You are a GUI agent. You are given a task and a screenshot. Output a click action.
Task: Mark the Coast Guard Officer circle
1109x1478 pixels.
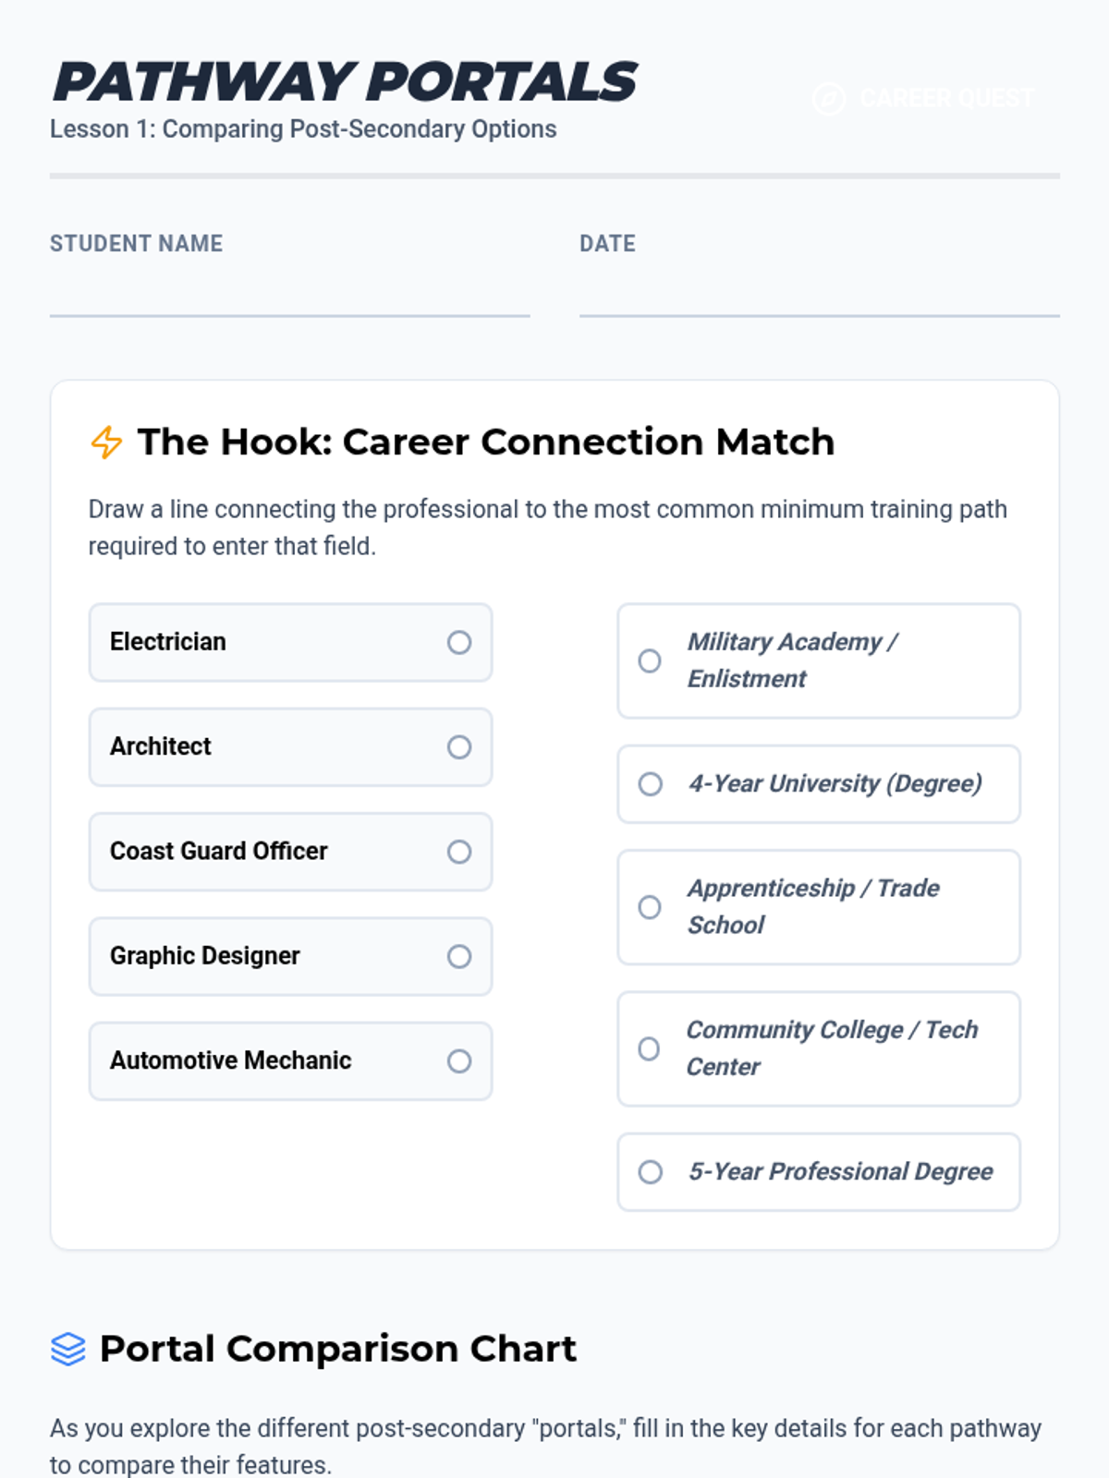(459, 852)
